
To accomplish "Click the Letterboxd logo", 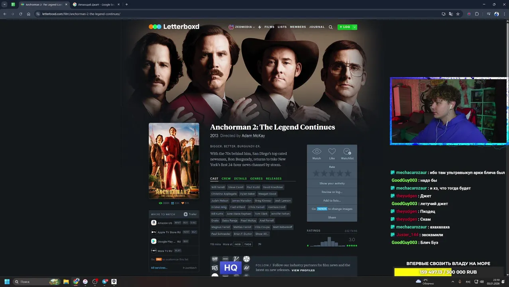I will click(174, 27).
